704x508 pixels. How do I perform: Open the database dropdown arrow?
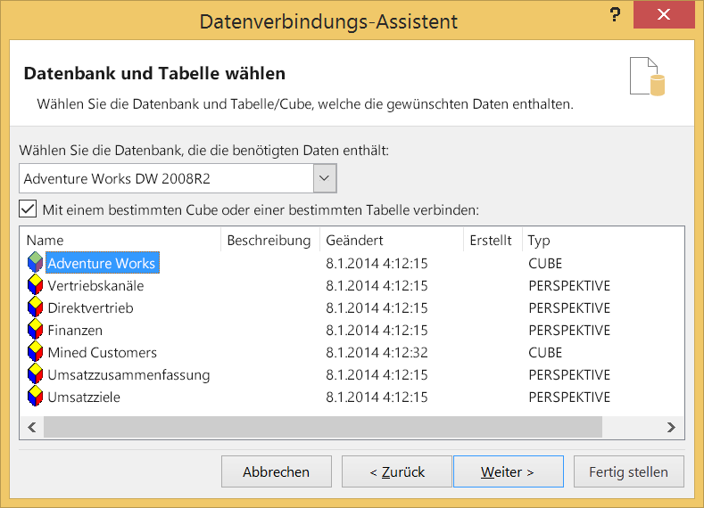point(325,178)
